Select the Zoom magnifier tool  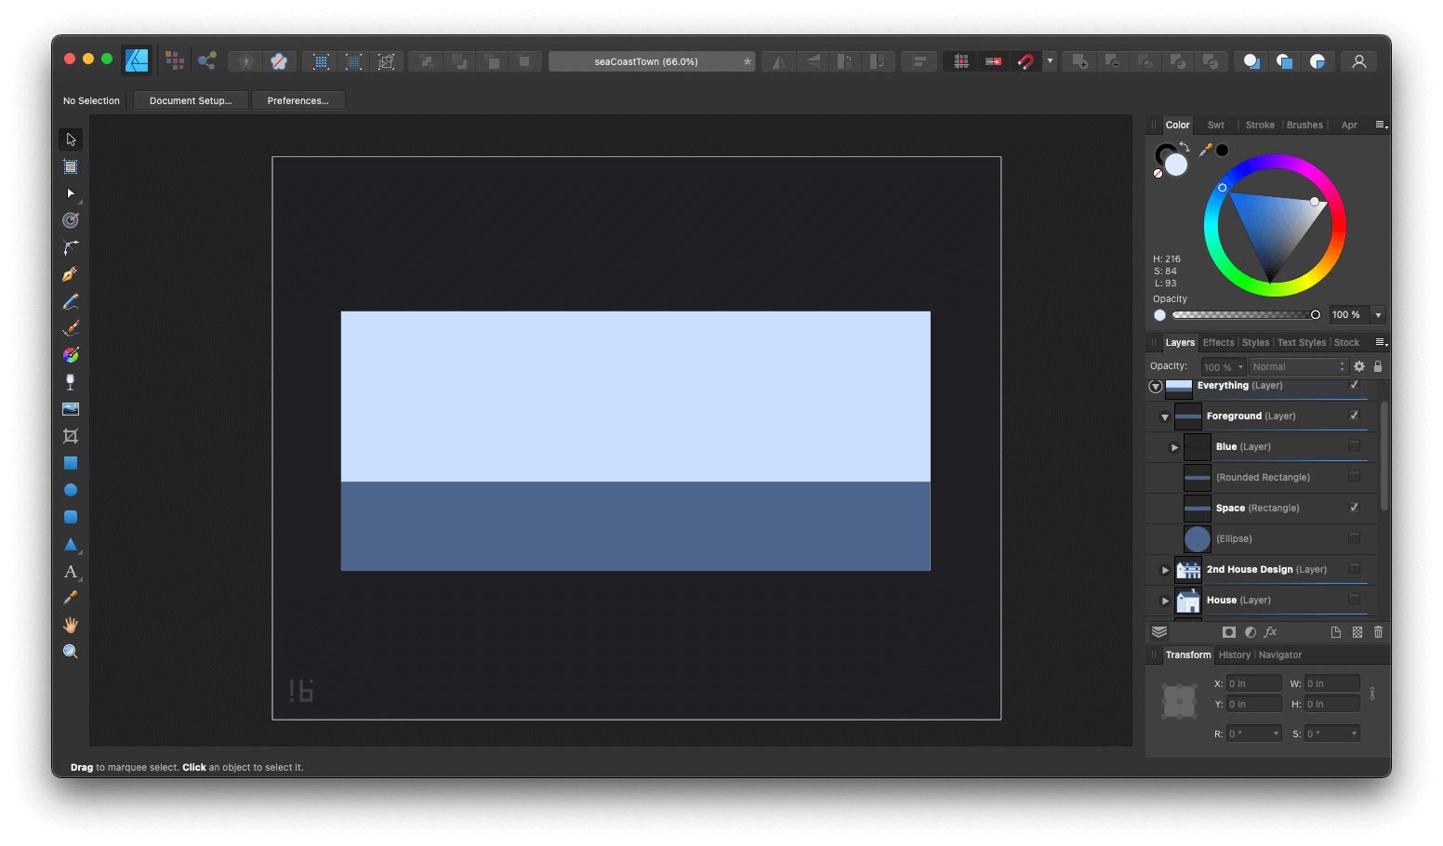71,652
